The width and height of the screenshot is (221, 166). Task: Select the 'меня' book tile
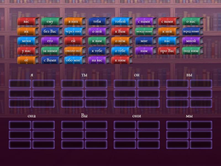point(27,41)
